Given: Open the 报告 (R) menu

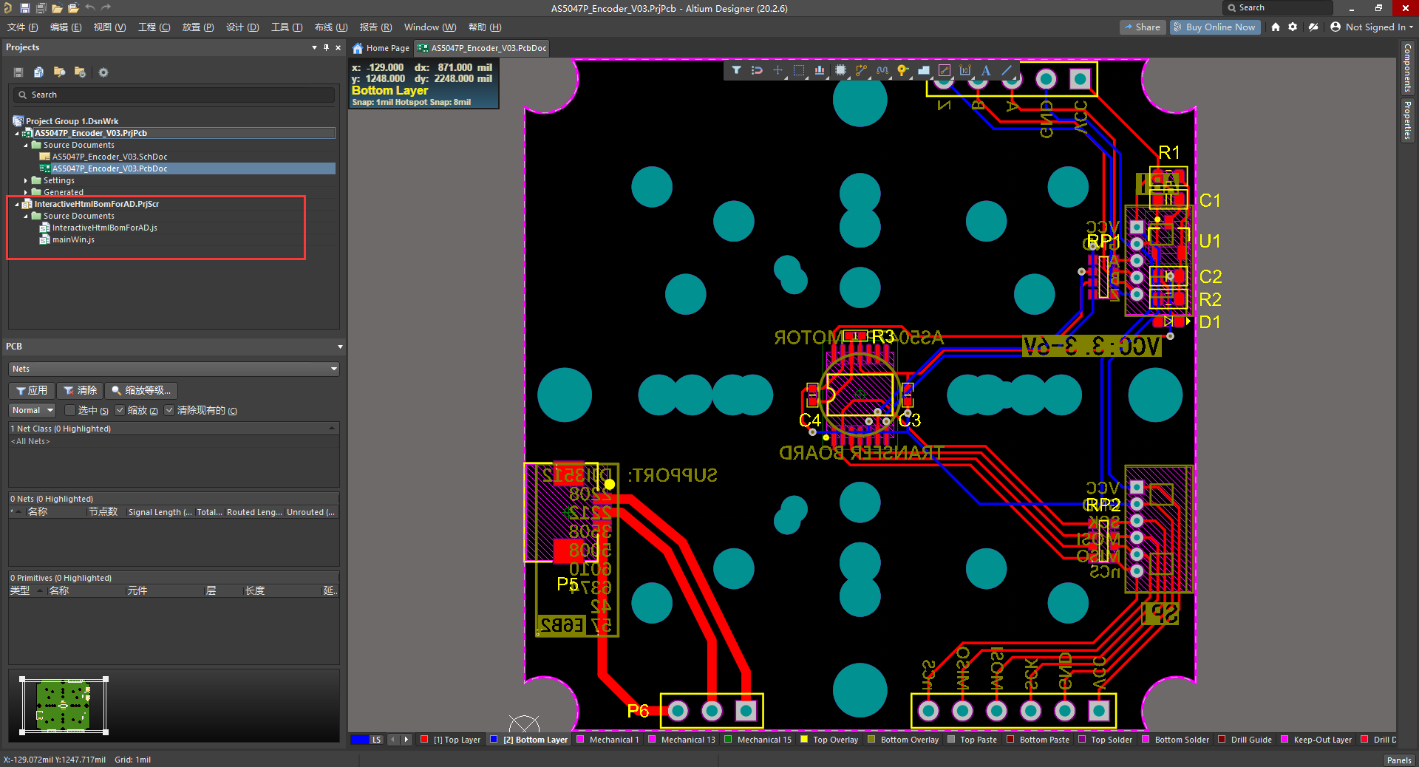Looking at the screenshot, I should click(375, 27).
